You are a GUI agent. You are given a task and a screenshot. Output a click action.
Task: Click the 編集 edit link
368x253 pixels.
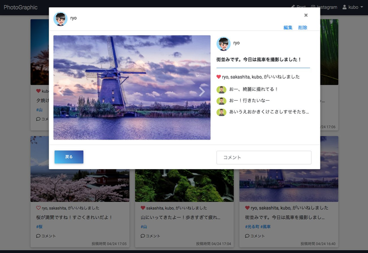coord(288,28)
